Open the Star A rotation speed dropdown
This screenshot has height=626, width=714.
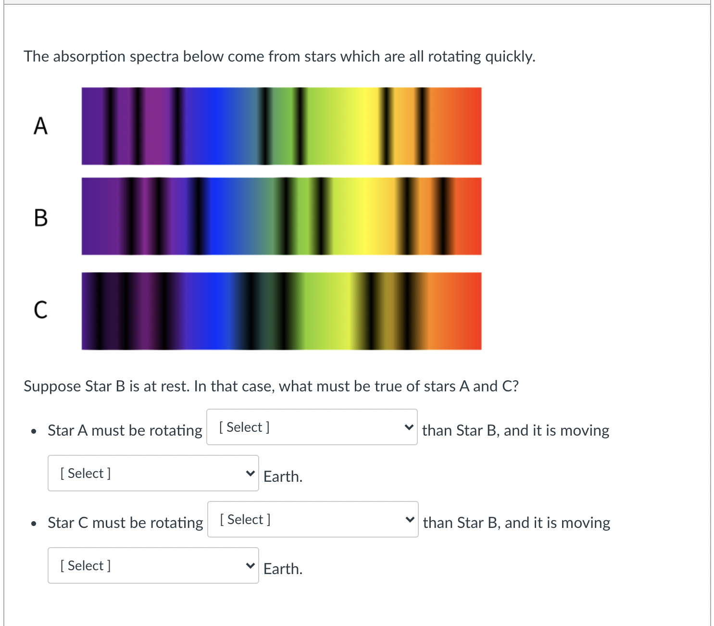[x=311, y=427]
